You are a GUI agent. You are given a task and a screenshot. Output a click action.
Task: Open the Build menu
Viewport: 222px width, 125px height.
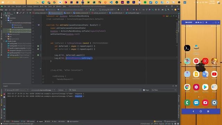tap(42, 6)
